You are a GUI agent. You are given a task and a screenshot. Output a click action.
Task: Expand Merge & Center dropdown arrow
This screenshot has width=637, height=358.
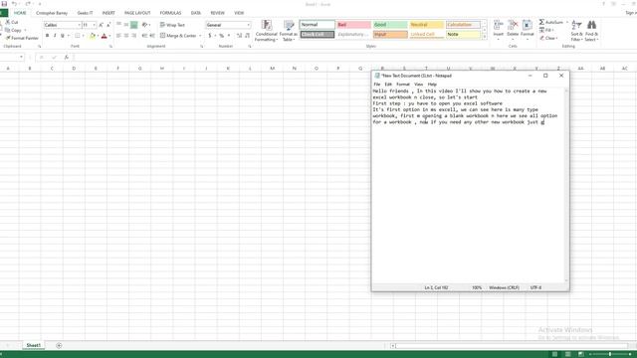click(200, 36)
